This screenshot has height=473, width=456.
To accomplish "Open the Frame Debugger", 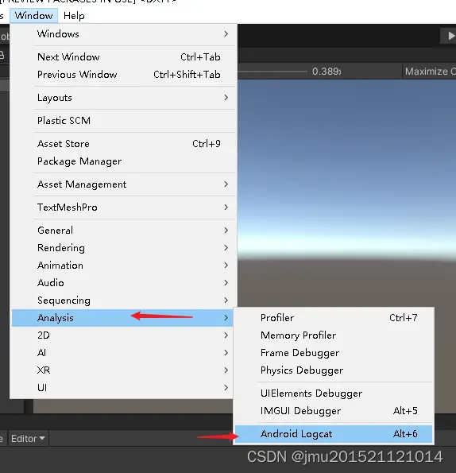I will 334,353.
